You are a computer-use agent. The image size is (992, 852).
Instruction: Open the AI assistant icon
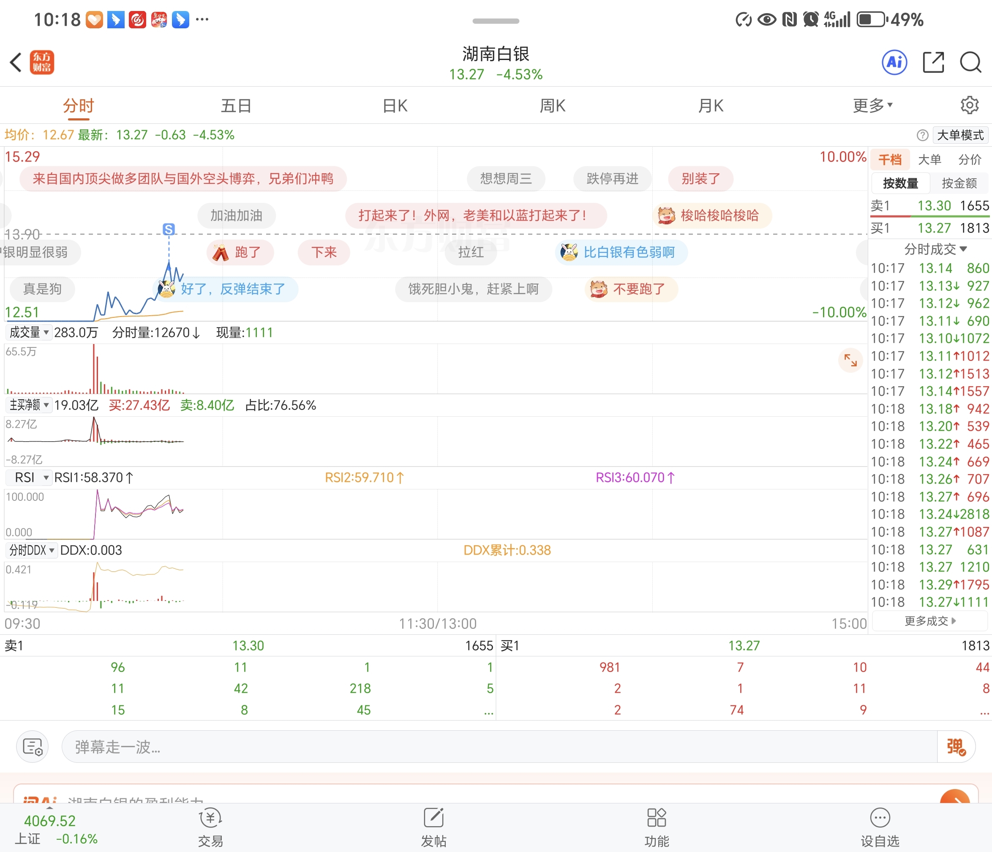894,62
